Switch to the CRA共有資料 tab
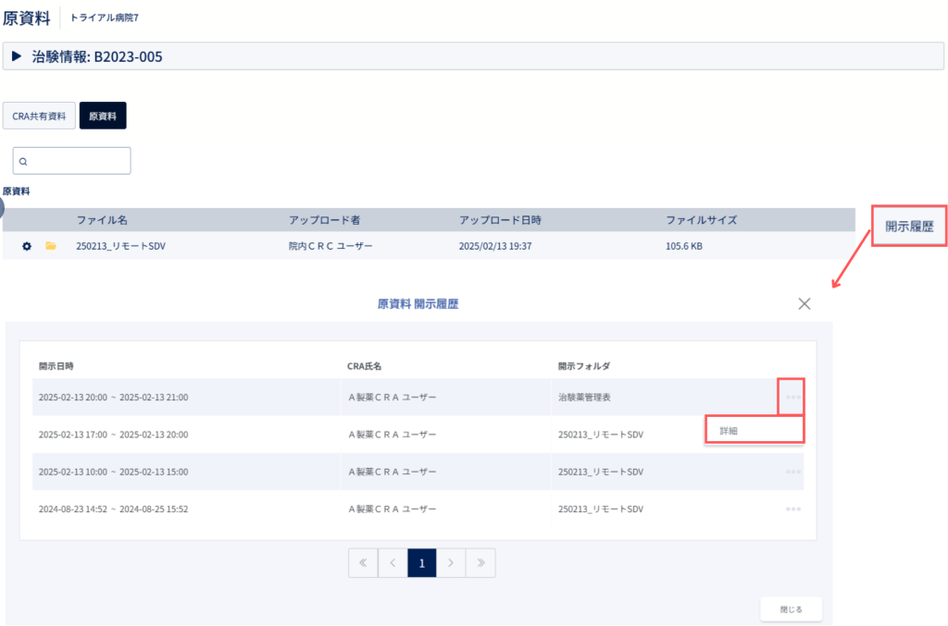Screen dimensions: 948x626 click(x=39, y=116)
